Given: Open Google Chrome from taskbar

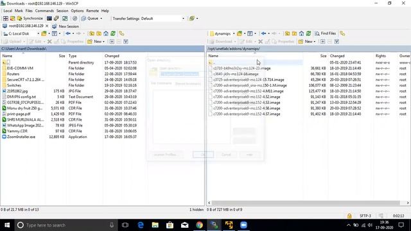Looking at the screenshot, I should coord(200,225).
